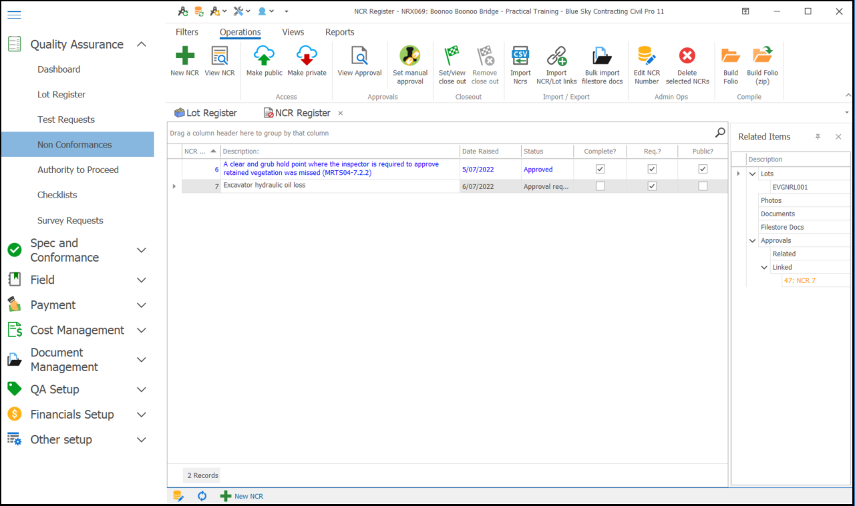The height and width of the screenshot is (506, 855).
Task: Open Checklists in the sidebar
Action: click(57, 195)
